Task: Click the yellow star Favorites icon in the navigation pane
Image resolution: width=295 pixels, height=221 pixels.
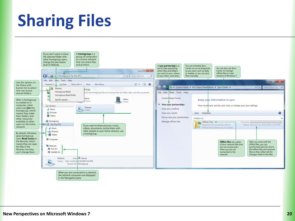Action: [x=47, y=90]
